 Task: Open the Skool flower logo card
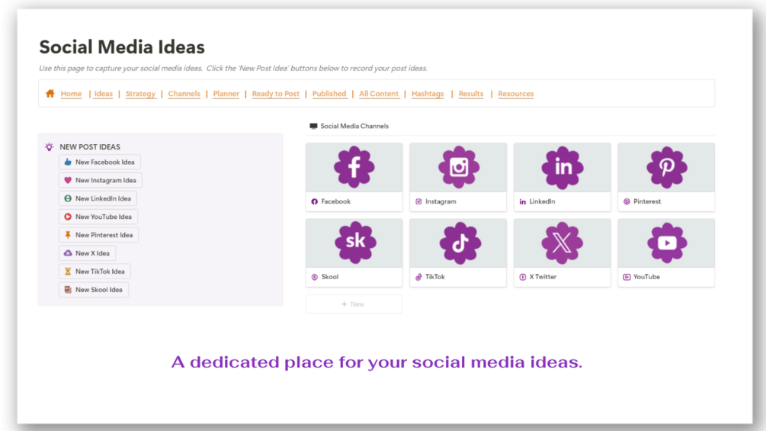pyautogui.click(x=354, y=243)
